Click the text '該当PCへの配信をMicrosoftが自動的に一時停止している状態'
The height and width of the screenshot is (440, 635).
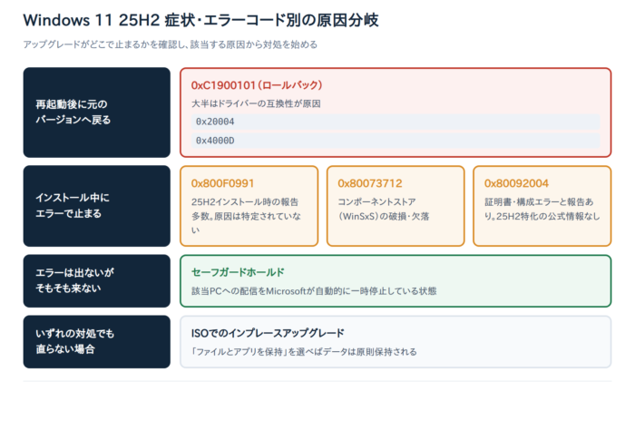(314, 291)
